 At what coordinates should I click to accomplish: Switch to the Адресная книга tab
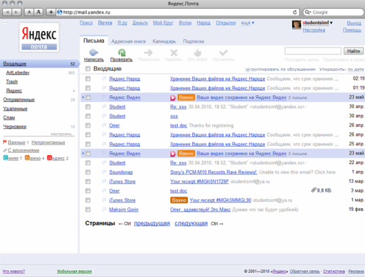click(128, 41)
